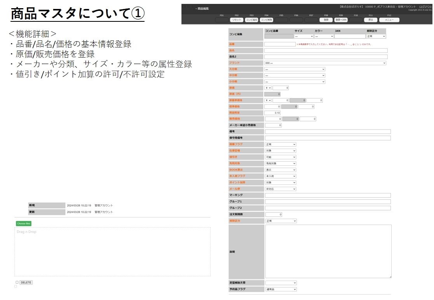Open the サイズ dropdown in コンビ編集
The height and width of the screenshot is (300, 434).
click(304, 36)
